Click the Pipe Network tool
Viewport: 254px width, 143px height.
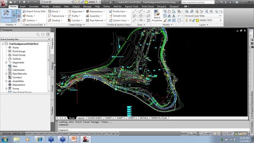click(x=96, y=20)
